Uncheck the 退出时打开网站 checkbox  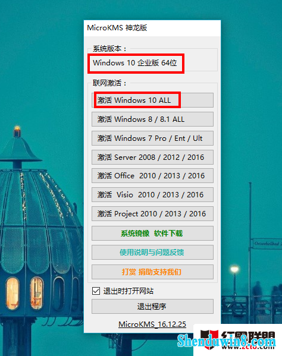click(x=96, y=291)
